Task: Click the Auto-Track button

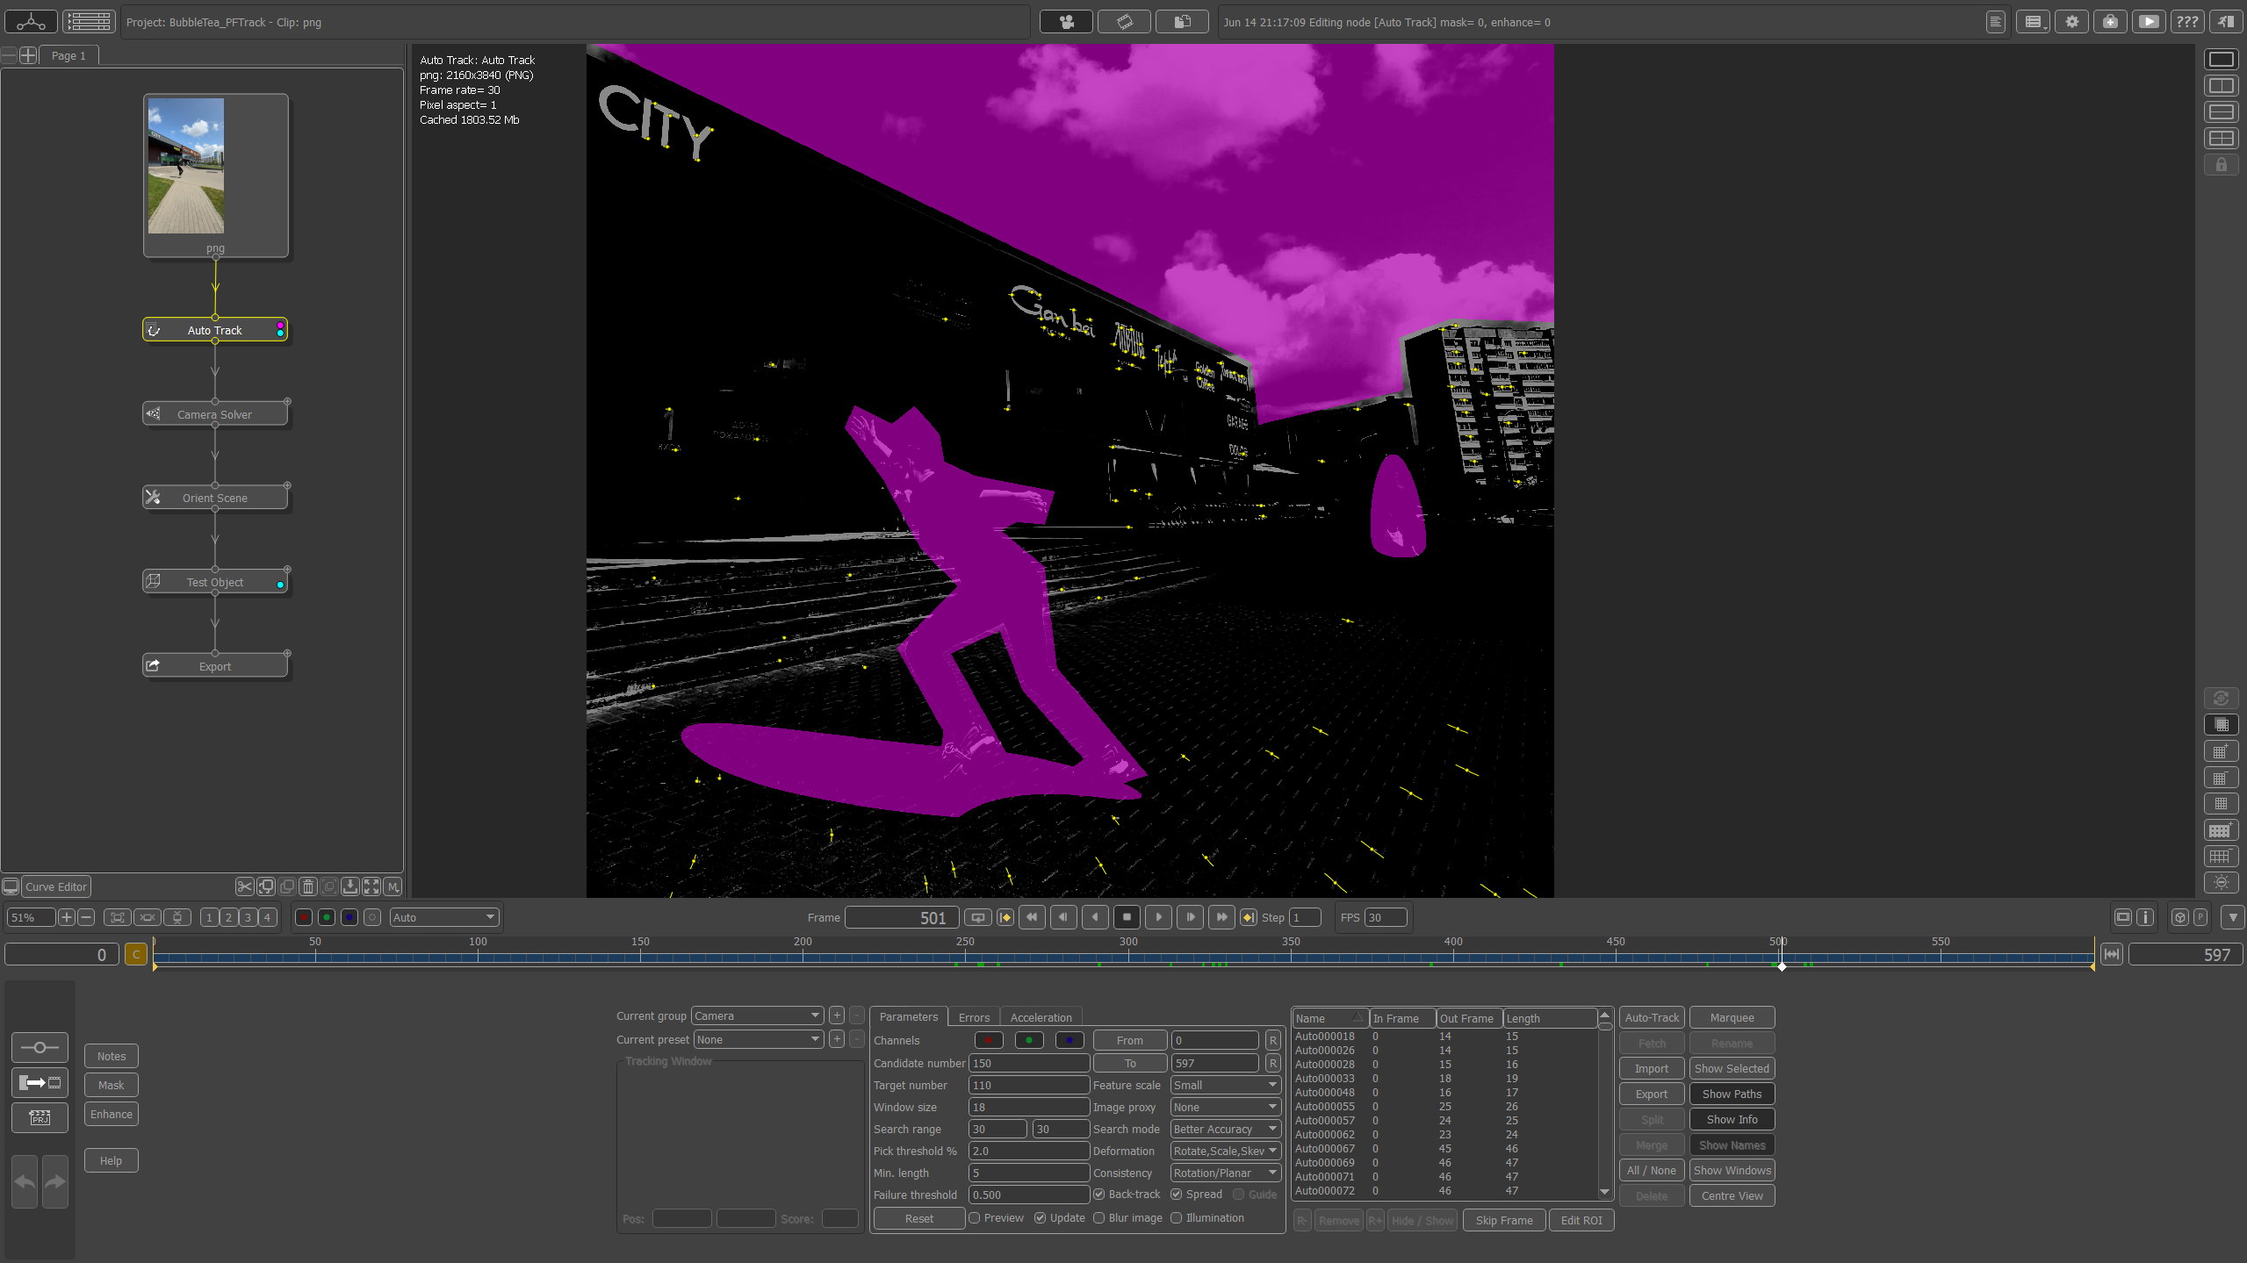Action: [1651, 1018]
